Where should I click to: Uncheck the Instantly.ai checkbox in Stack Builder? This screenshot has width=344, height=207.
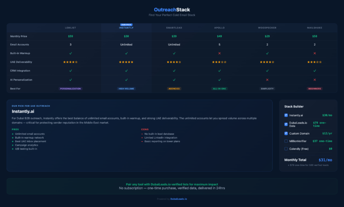pos(286,115)
